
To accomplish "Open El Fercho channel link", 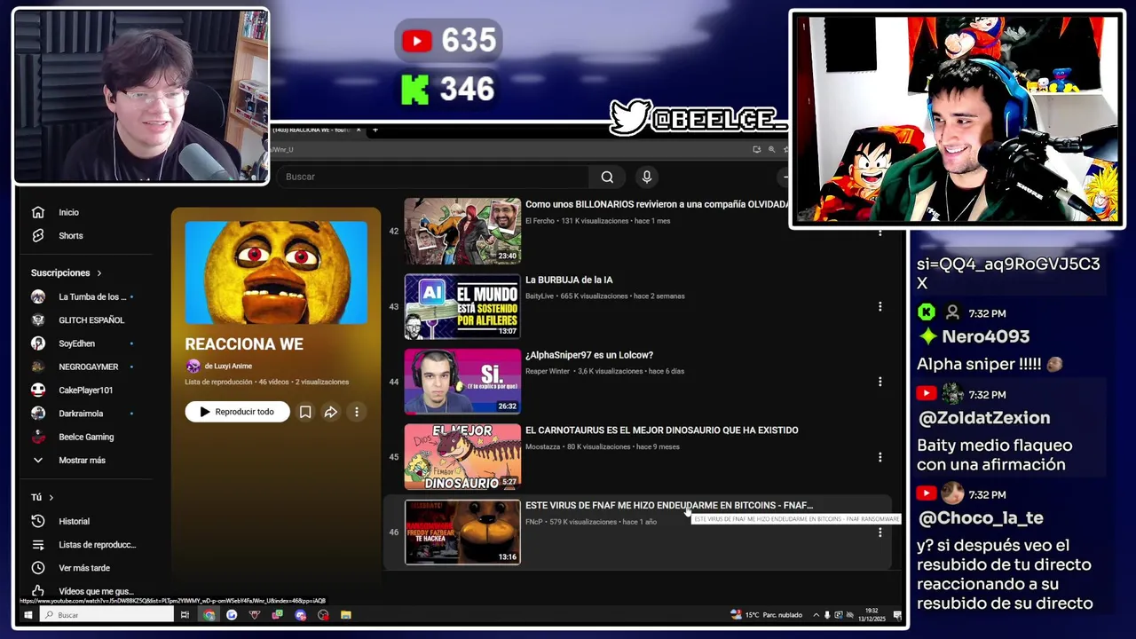I will click(540, 221).
